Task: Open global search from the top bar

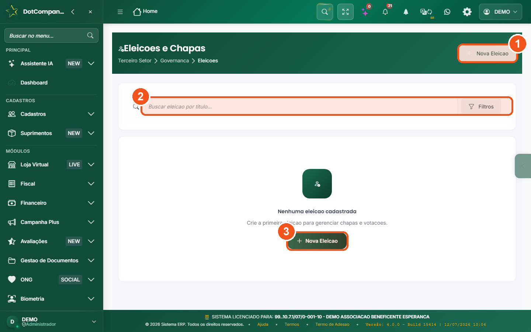Action: 325,12
